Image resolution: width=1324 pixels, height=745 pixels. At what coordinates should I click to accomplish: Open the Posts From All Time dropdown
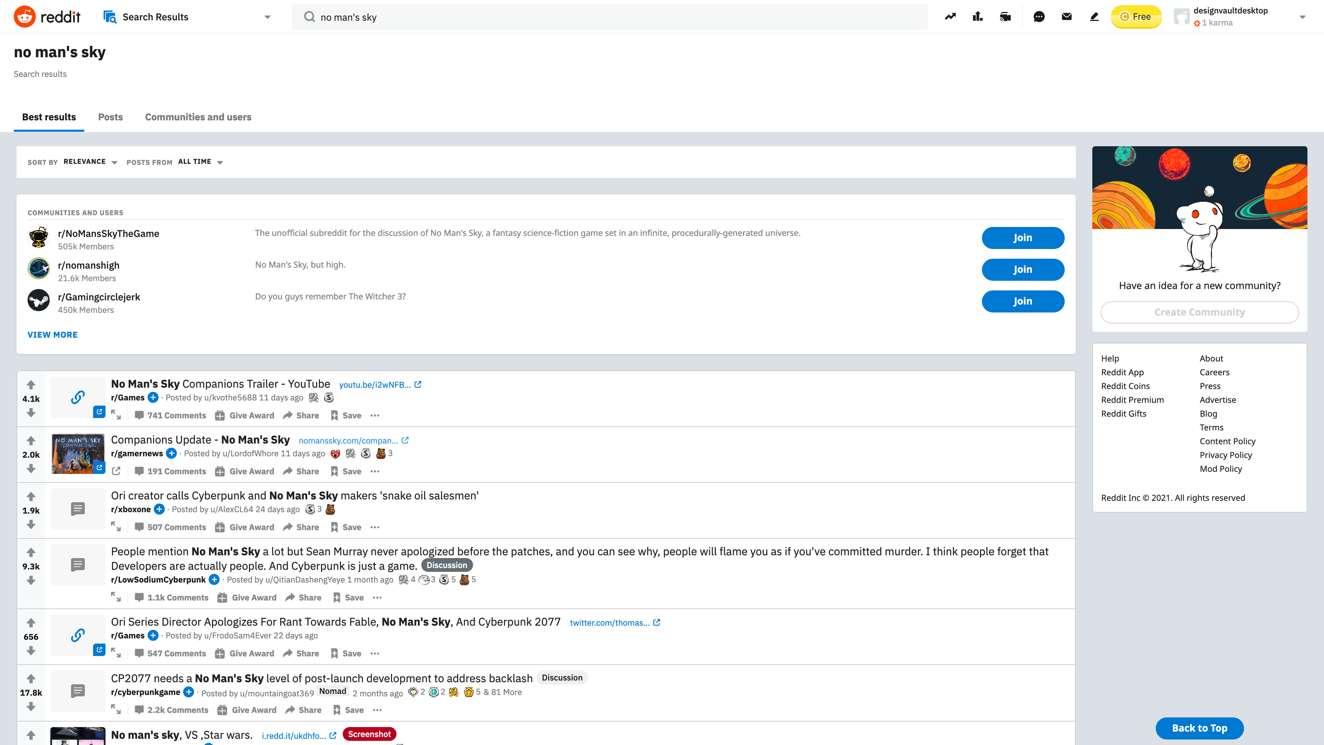click(200, 162)
